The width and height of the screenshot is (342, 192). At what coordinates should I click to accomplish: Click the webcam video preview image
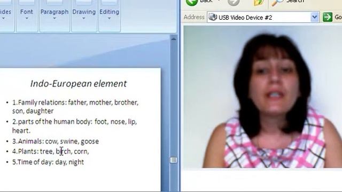(x=262, y=97)
